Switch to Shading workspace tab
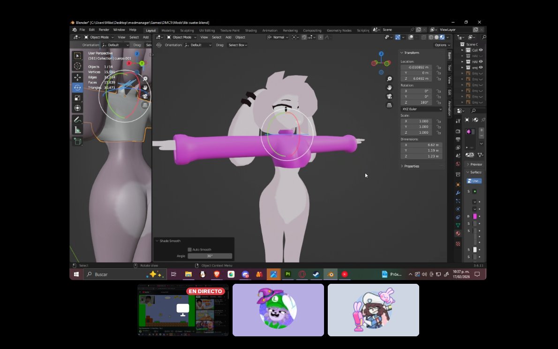Image resolution: width=558 pixels, height=349 pixels. [x=251, y=30]
